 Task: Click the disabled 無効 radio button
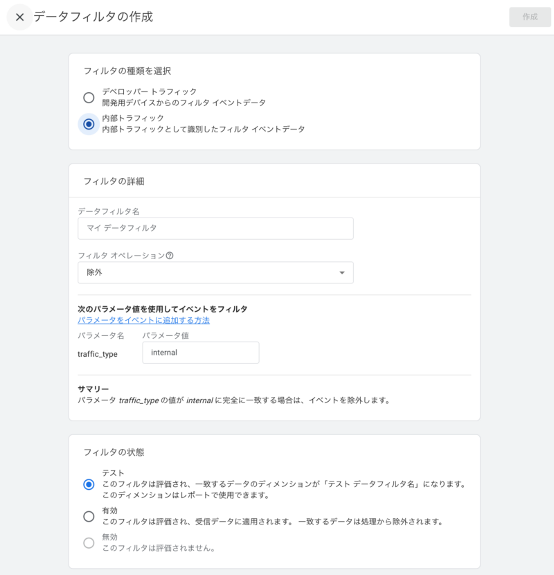pyautogui.click(x=89, y=543)
